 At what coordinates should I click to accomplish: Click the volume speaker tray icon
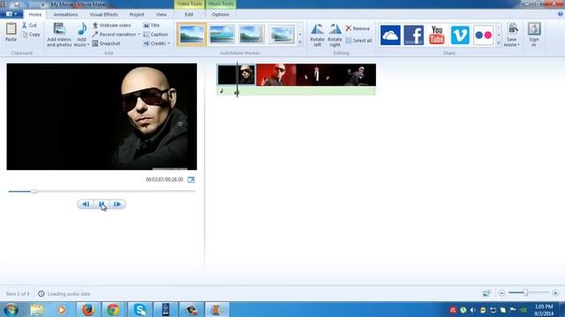click(473, 310)
